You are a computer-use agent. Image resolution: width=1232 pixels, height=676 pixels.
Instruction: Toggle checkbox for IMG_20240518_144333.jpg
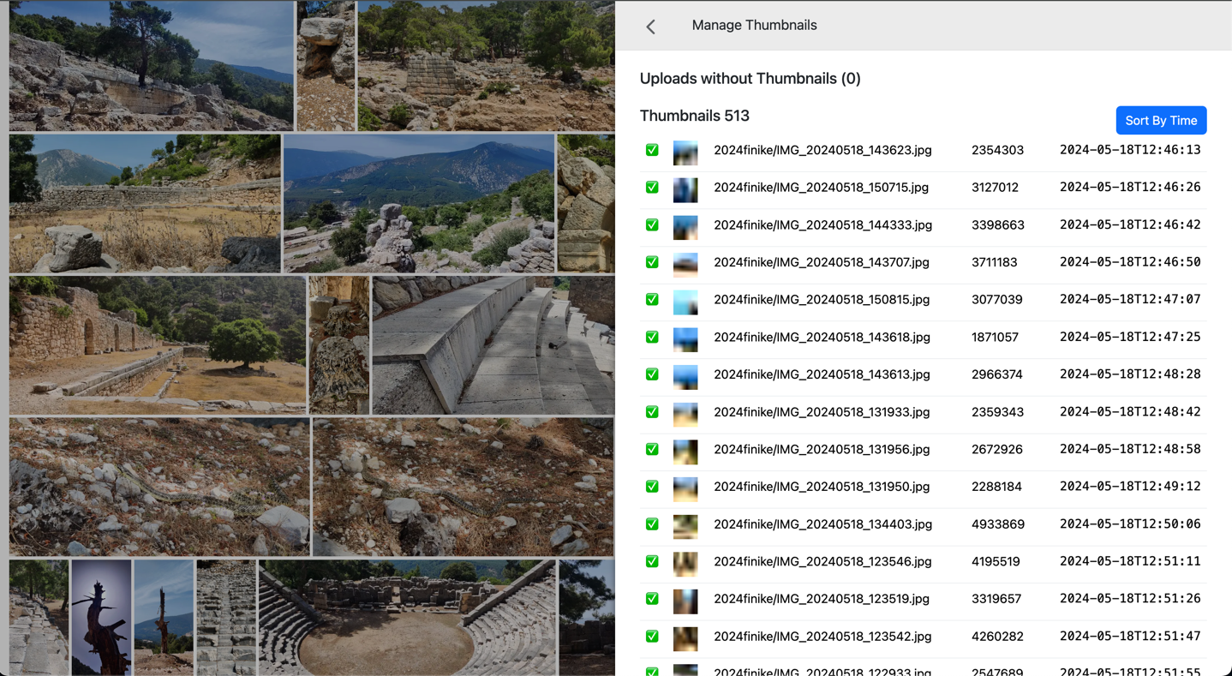tap(652, 224)
